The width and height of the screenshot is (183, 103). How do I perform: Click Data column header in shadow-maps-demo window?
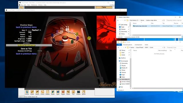[x=152, y=23]
